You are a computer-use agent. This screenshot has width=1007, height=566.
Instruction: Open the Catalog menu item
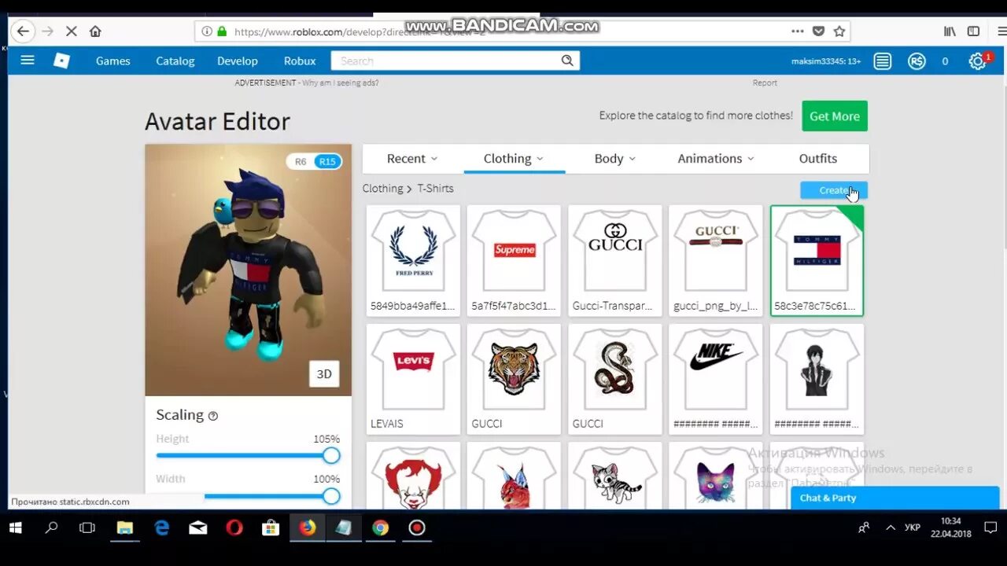tap(175, 61)
